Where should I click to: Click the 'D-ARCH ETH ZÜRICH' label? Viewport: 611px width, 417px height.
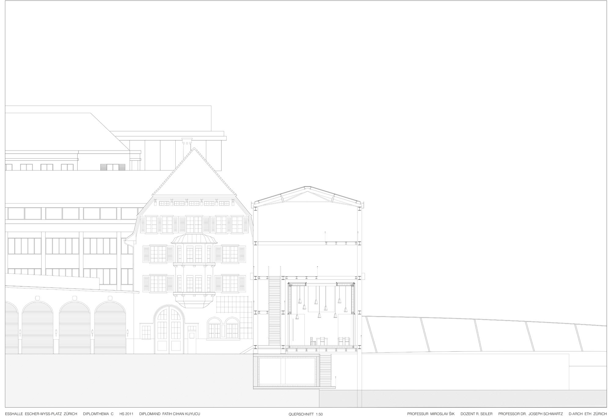coord(587,414)
